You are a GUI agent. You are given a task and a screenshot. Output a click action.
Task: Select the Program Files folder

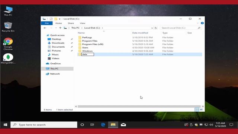90,41
